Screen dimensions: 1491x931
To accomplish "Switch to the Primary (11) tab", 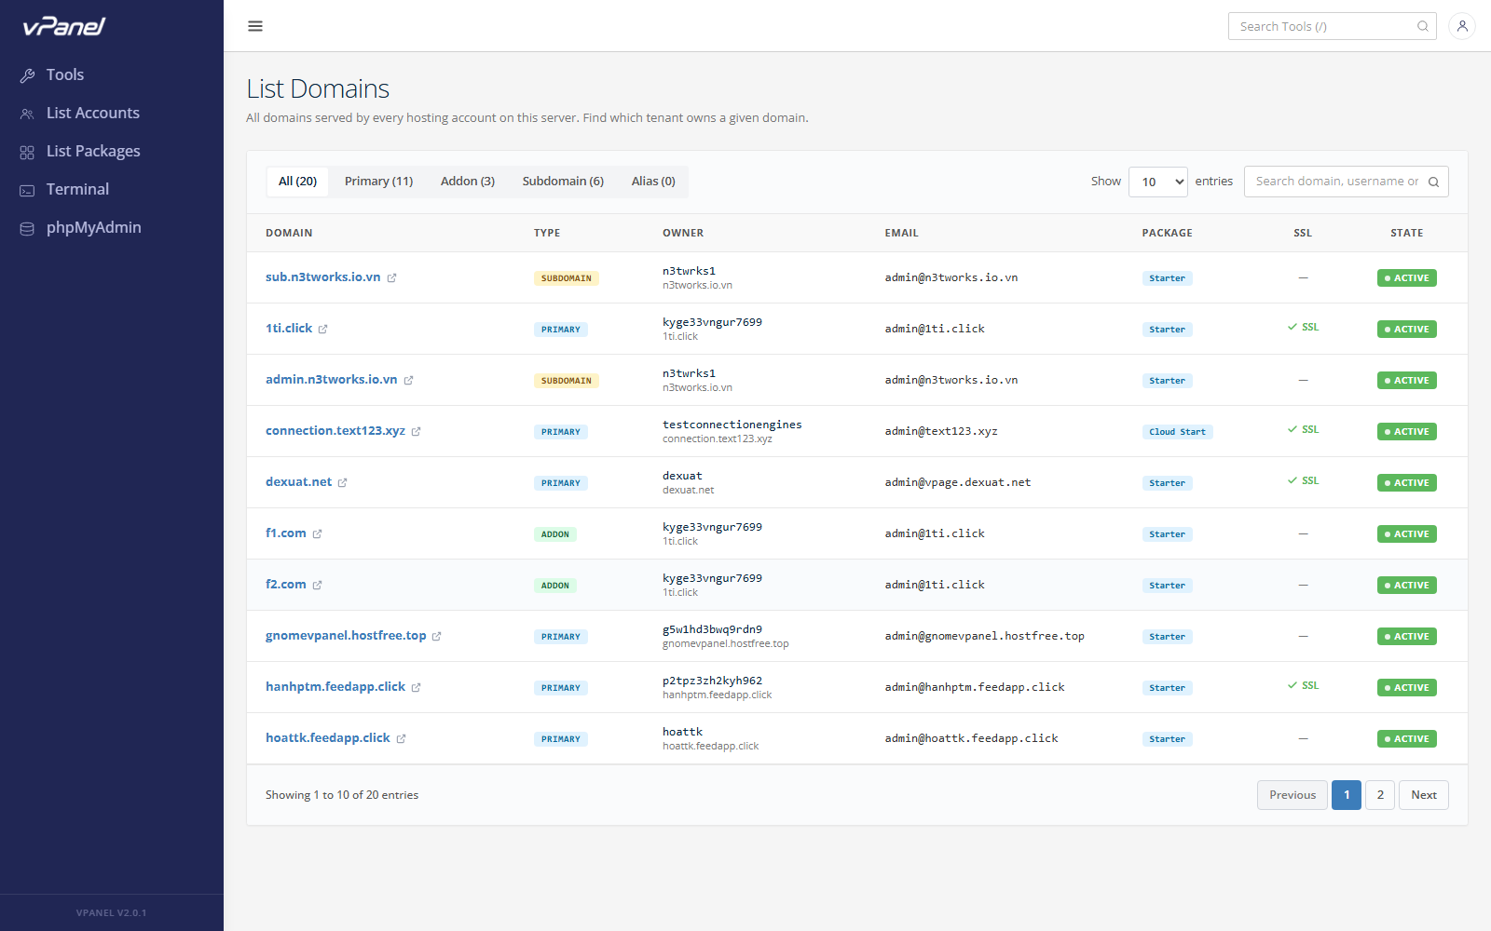I will (x=378, y=182).
